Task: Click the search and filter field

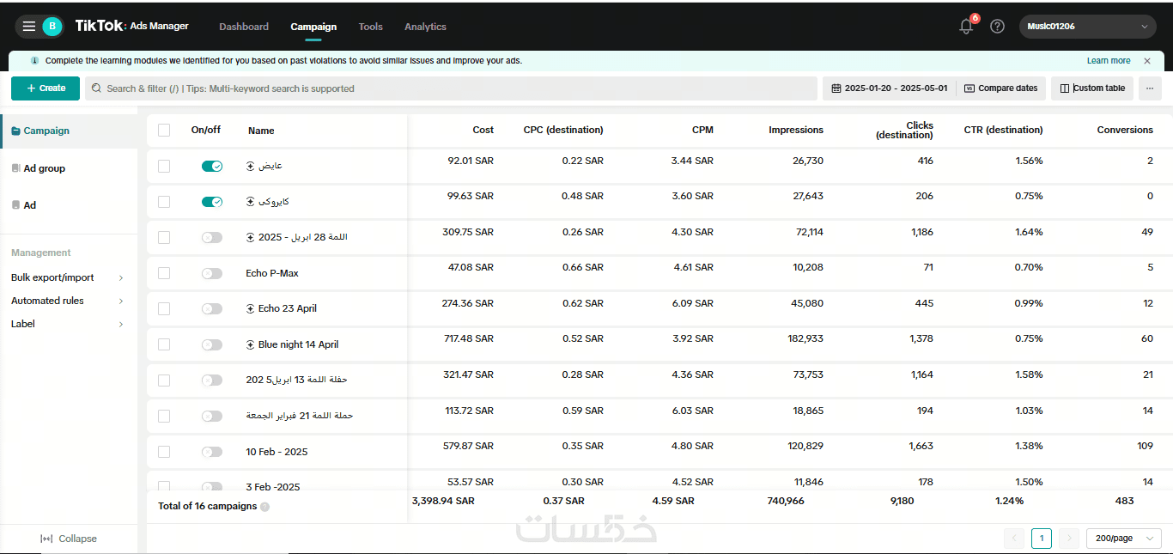Action: click(451, 88)
